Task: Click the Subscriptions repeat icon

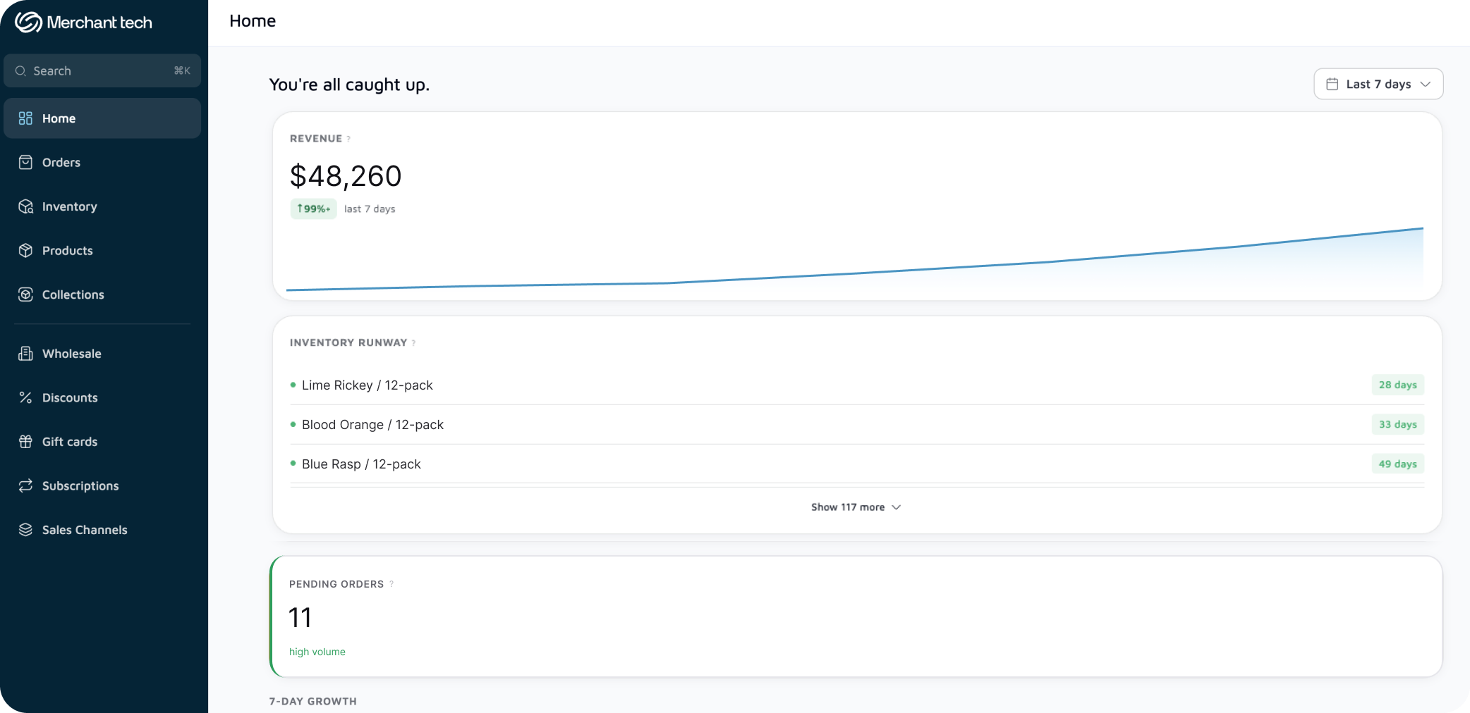Action: coord(25,485)
